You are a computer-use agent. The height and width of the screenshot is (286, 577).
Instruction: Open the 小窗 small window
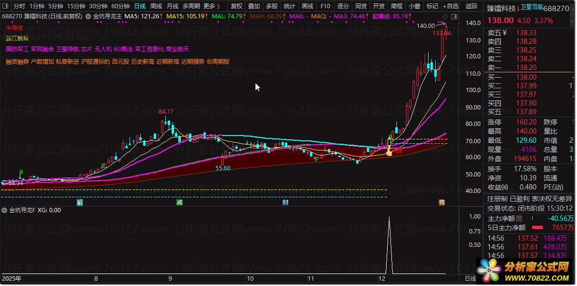tap(415, 6)
